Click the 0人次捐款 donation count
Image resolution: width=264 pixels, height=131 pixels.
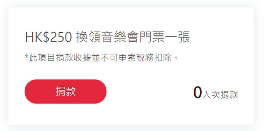click(x=216, y=93)
